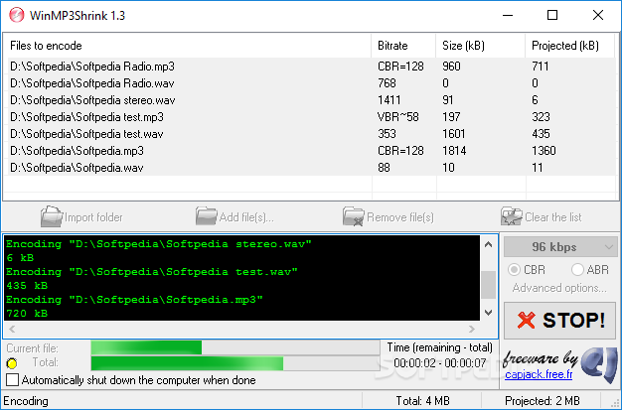Click the 435 kB log line
622x410 pixels.
(x=27, y=286)
